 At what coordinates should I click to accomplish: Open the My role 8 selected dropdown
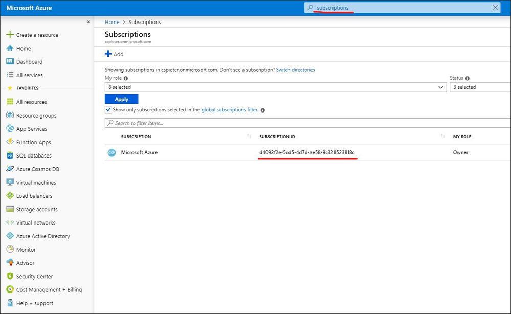click(275, 87)
